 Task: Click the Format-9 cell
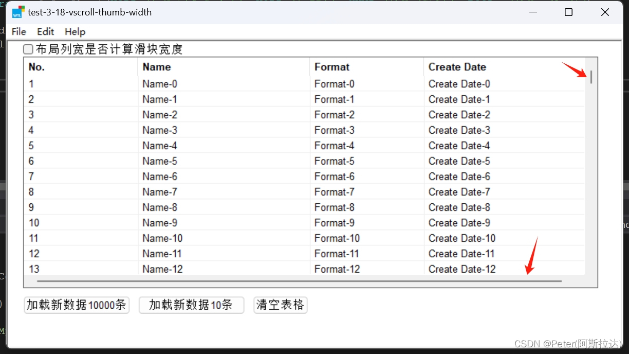click(x=367, y=223)
